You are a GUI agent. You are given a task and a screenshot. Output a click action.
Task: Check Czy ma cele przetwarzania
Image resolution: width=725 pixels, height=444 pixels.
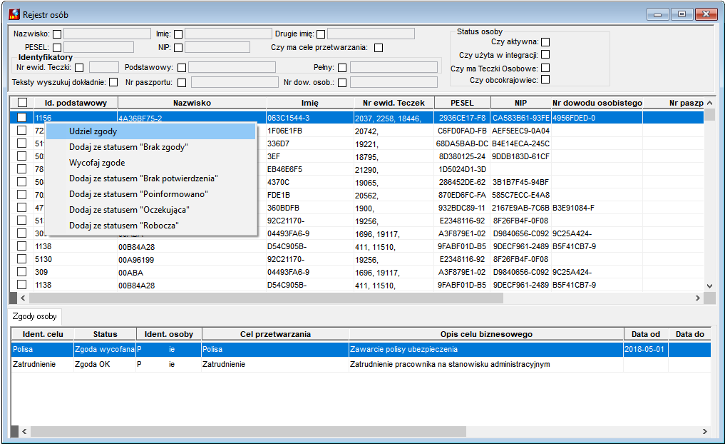coord(379,47)
